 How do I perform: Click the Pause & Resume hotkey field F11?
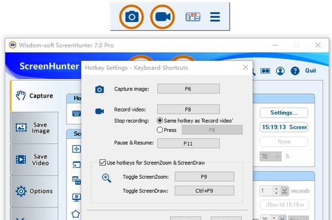point(188,143)
